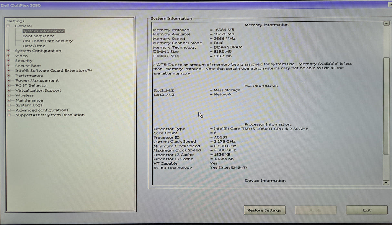Select Advanced configurations tree item
Viewport: 392px width, 225px height.
coord(42,110)
